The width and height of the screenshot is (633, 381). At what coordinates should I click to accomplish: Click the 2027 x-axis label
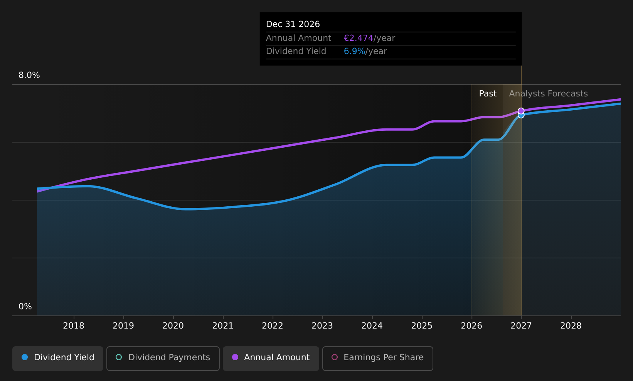tap(521, 326)
